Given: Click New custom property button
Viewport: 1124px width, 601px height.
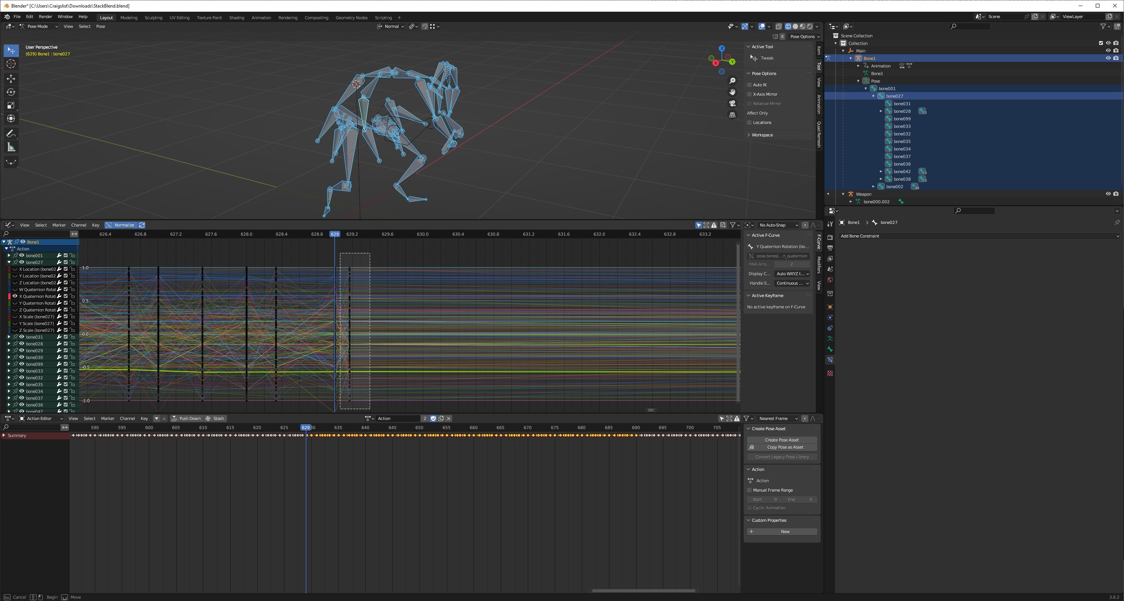Looking at the screenshot, I should point(782,532).
